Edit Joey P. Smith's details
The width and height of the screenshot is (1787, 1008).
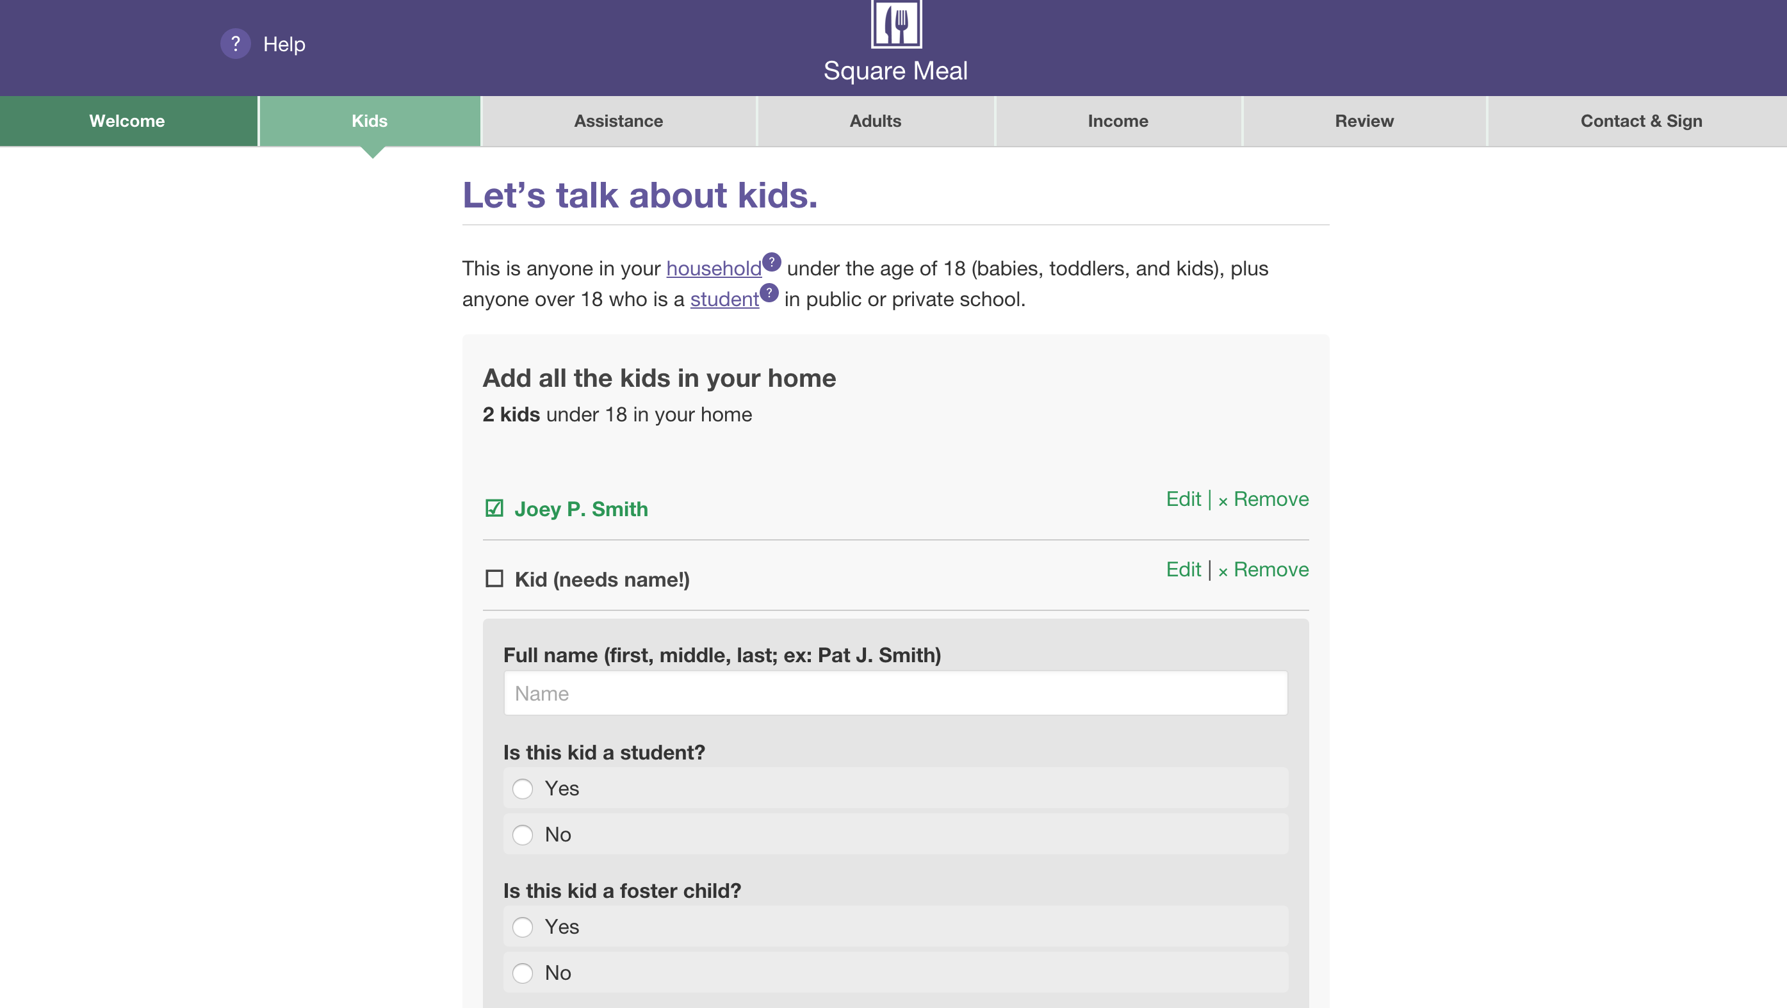point(1183,499)
